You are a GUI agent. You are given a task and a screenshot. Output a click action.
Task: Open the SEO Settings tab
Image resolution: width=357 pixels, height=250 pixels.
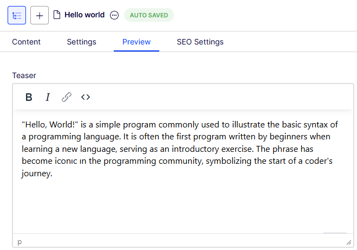click(x=200, y=42)
